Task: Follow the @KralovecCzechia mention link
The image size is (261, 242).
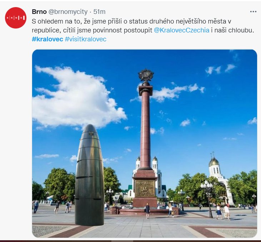Action: [182, 30]
